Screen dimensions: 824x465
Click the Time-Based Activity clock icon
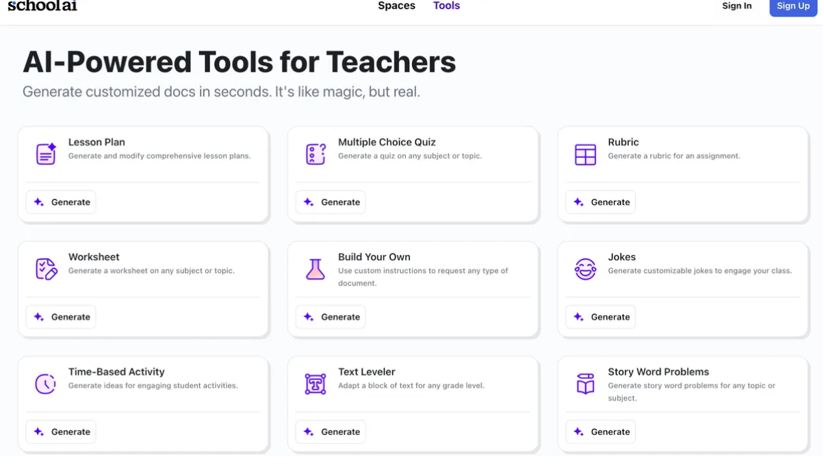pyautogui.click(x=46, y=384)
